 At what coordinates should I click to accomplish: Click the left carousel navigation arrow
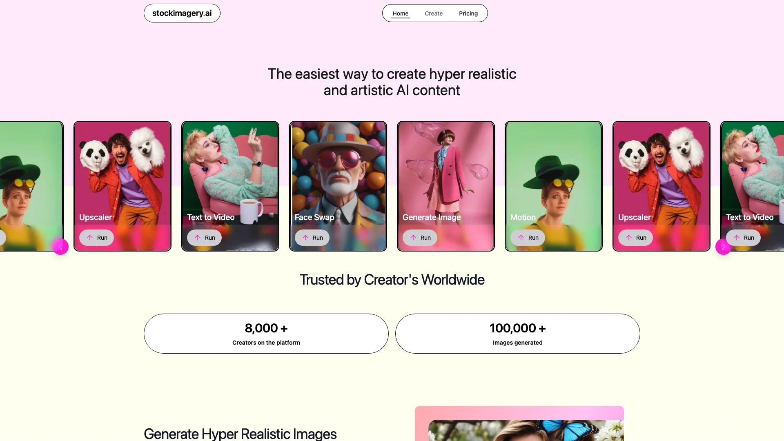click(x=60, y=247)
